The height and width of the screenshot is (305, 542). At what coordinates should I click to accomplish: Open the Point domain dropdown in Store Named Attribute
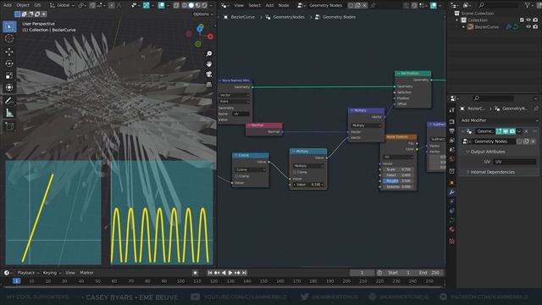(x=234, y=102)
